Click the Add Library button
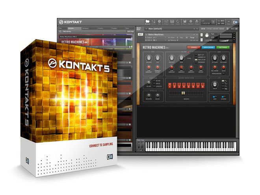Viewport: 260px width, 195px height. 67,32
